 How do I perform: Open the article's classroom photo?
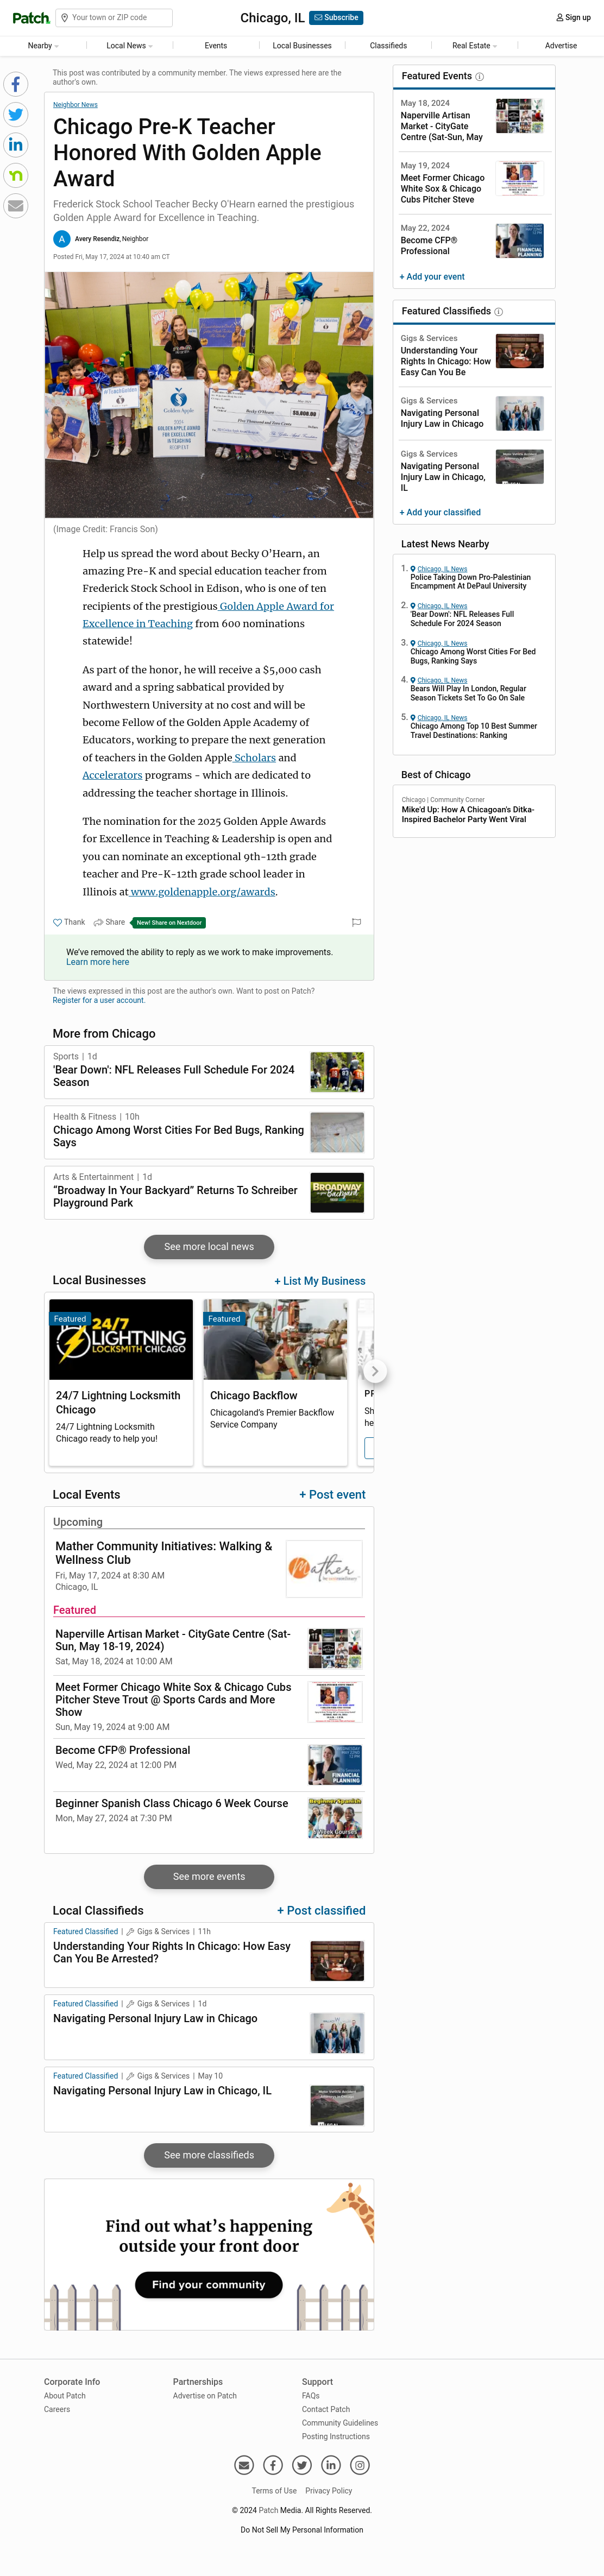pos(209,395)
